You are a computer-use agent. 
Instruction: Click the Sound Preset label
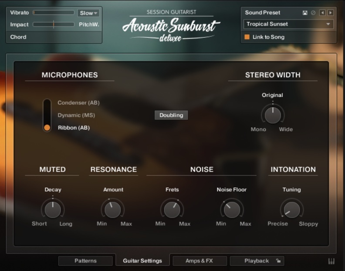click(263, 13)
